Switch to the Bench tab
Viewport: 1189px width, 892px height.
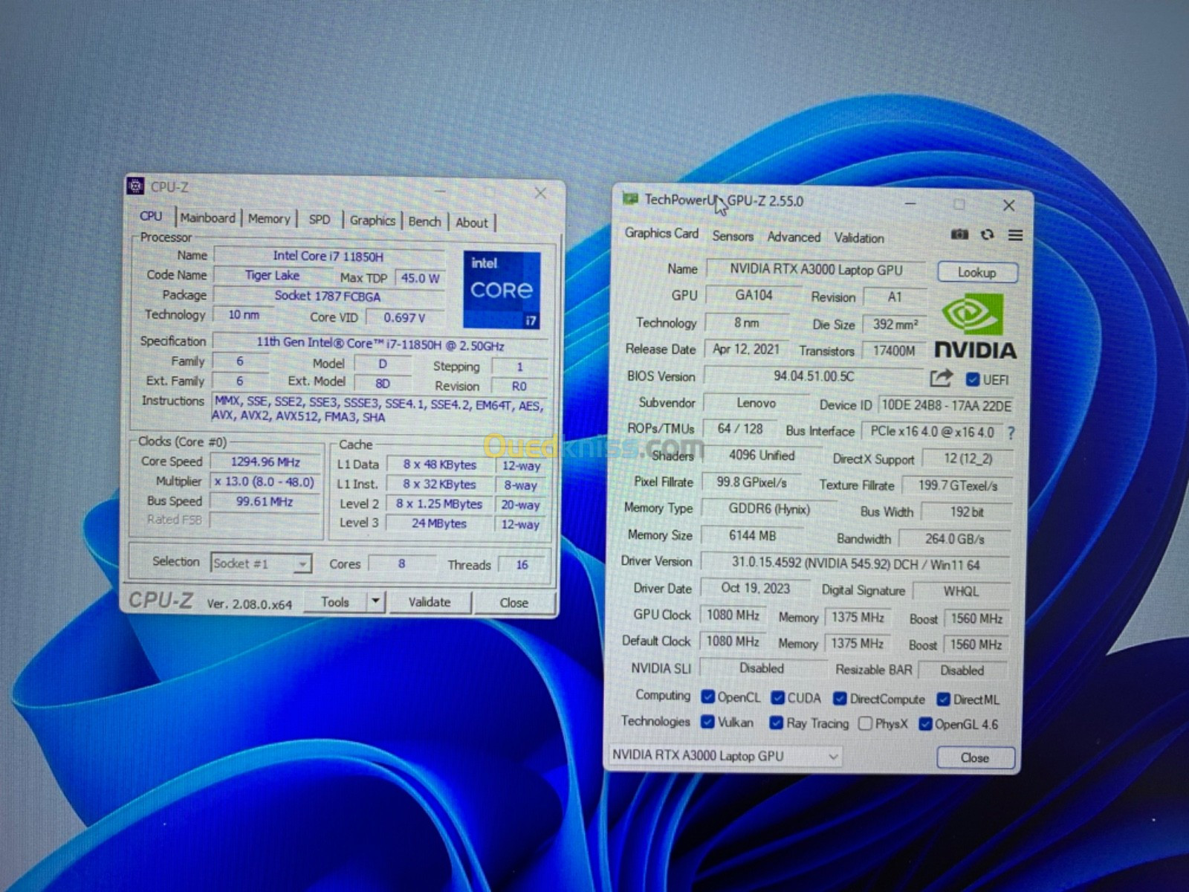tap(424, 222)
